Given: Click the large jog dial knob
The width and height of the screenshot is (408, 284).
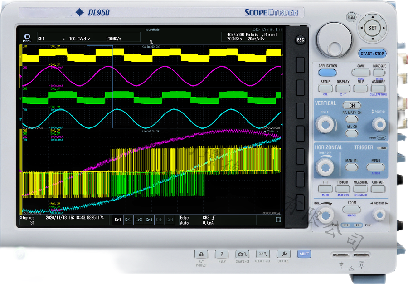Looking at the screenshot, I should tap(334, 40).
